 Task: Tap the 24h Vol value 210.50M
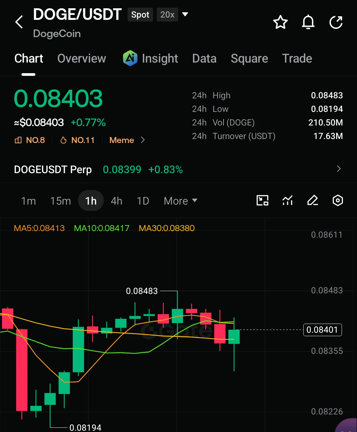tap(326, 122)
